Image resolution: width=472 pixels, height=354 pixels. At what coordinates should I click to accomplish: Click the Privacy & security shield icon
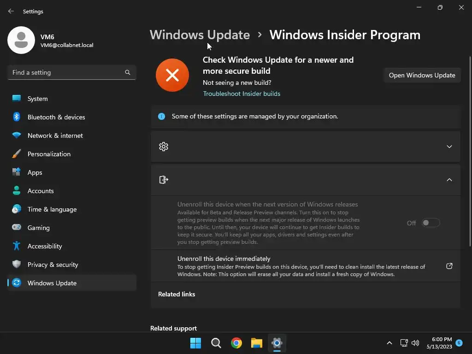click(17, 264)
